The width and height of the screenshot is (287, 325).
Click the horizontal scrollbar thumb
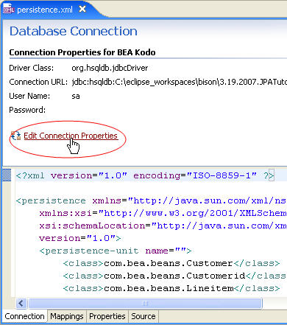tap(145, 303)
